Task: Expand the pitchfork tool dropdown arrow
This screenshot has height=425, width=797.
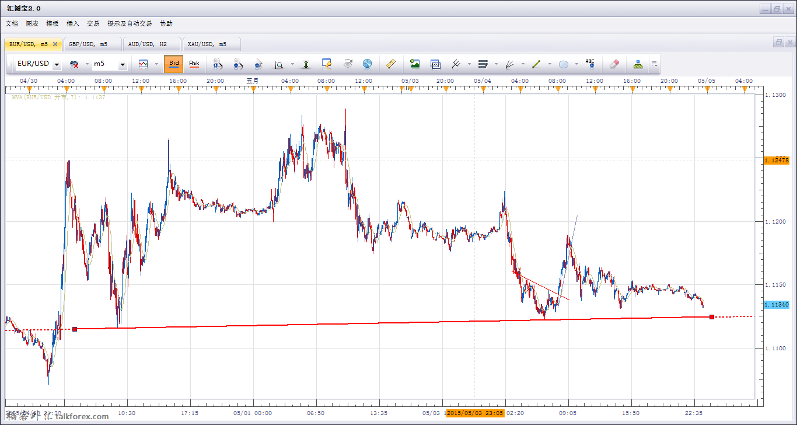Action: click(x=469, y=64)
